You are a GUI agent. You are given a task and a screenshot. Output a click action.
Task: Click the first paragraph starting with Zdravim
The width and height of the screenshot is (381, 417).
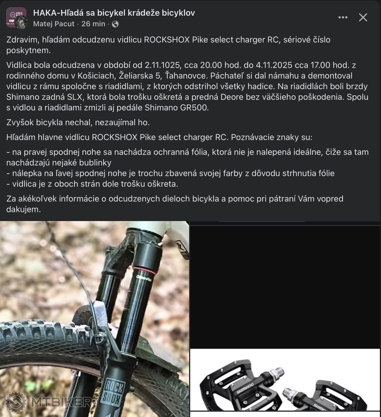(168, 45)
